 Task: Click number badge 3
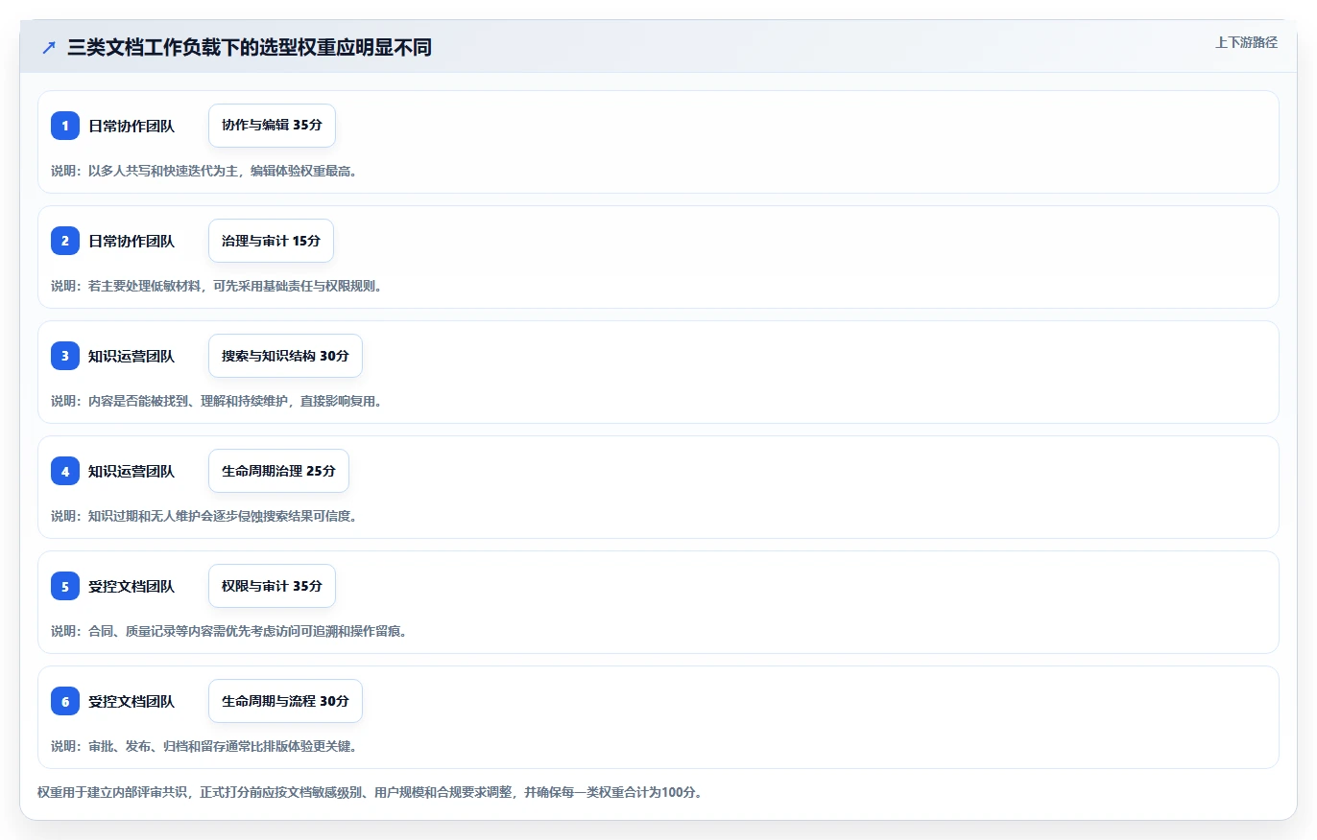(x=65, y=356)
